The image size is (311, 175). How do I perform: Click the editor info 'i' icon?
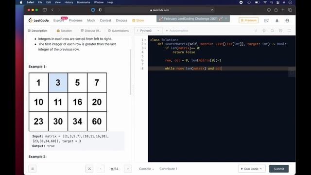pos(256,31)
